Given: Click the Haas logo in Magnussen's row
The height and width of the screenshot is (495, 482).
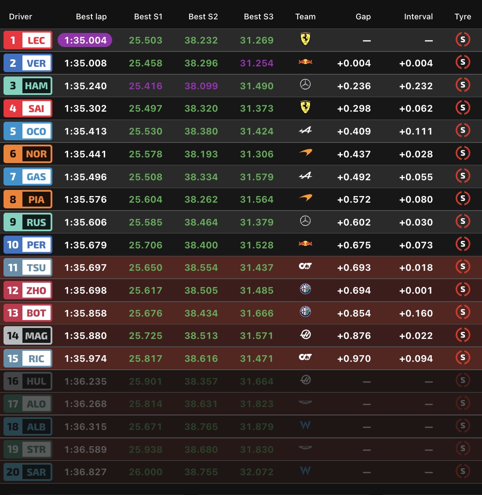Looking at the screenshot, I should pos(305,335).
